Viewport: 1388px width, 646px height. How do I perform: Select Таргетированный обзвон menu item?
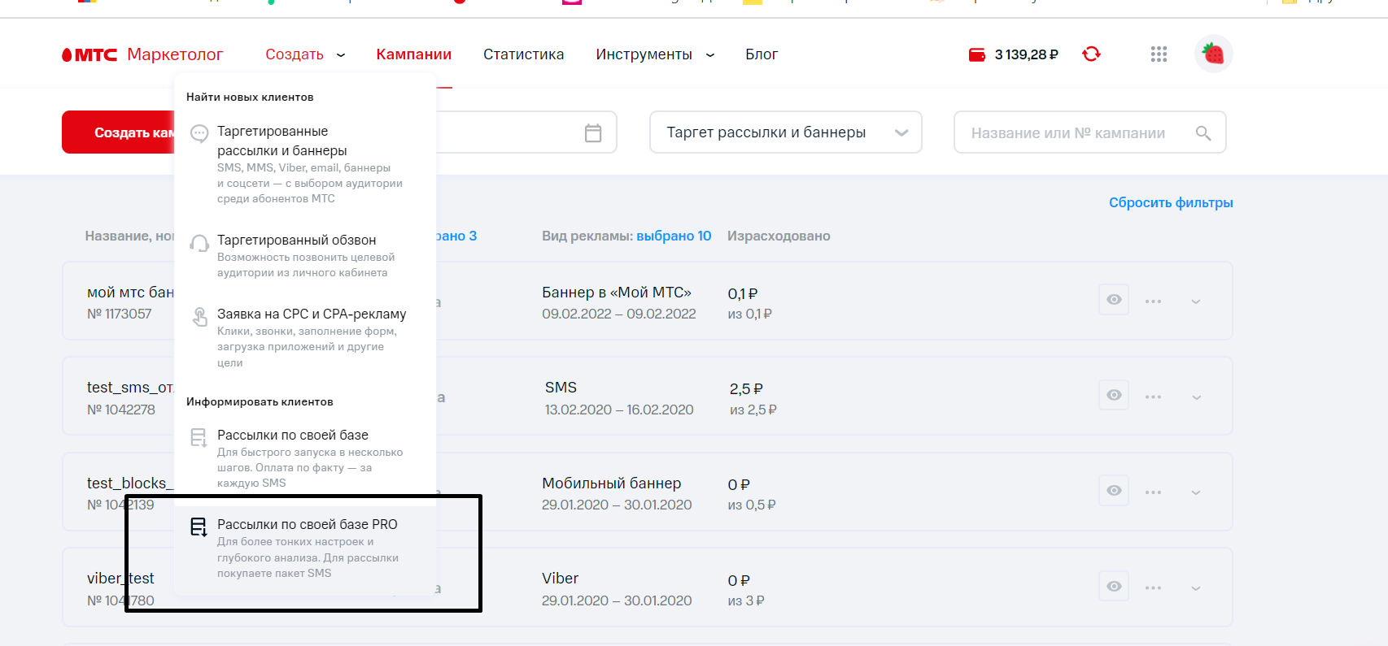click(x=305, y=255)
